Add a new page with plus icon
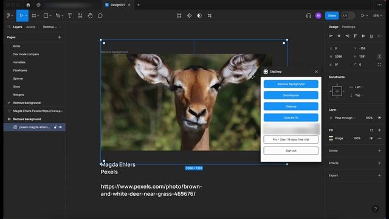The width and height of the screenshot is (389, 219). point(59,37)
